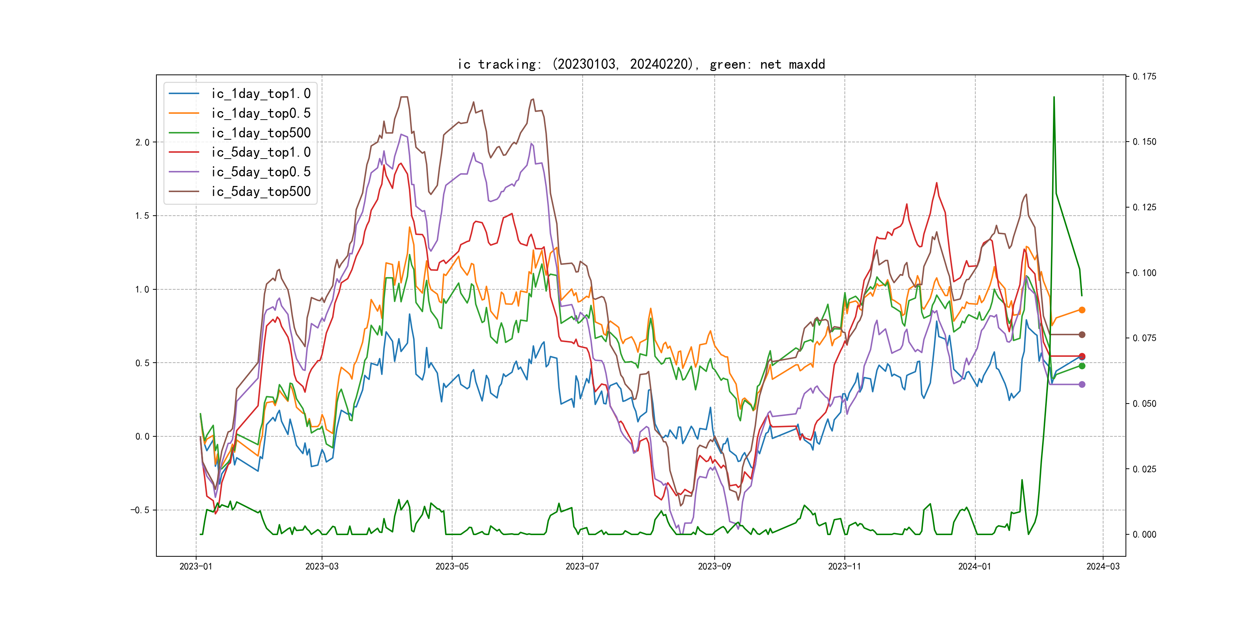1251x625 pixels.
Task: Click the purple endpoint marker dot
Action: tap(1082, 384)
